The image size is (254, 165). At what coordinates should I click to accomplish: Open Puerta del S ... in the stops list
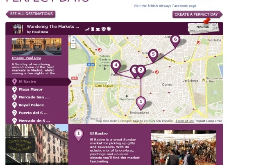click(37, 113)
